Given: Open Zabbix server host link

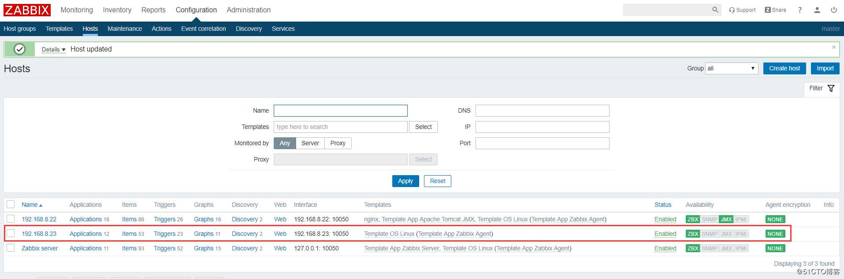Looking at the screenshot, I should (40, 248).
